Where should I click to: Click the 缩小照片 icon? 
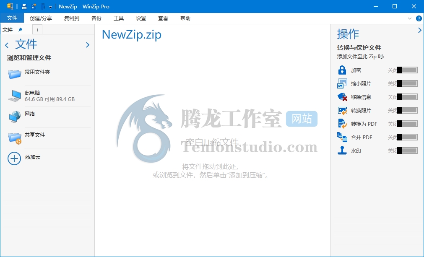342,83
